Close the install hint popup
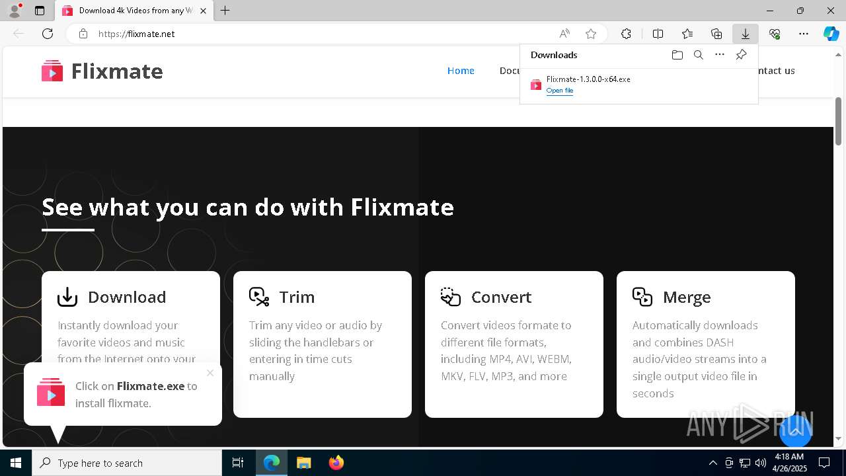The height and width of the screenshot is (476, 846). (x=210, y=373)
